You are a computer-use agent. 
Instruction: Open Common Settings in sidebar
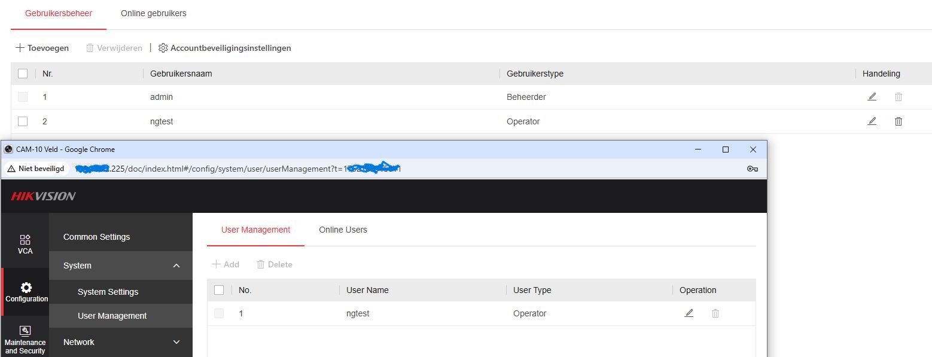[x=96, y=237]
